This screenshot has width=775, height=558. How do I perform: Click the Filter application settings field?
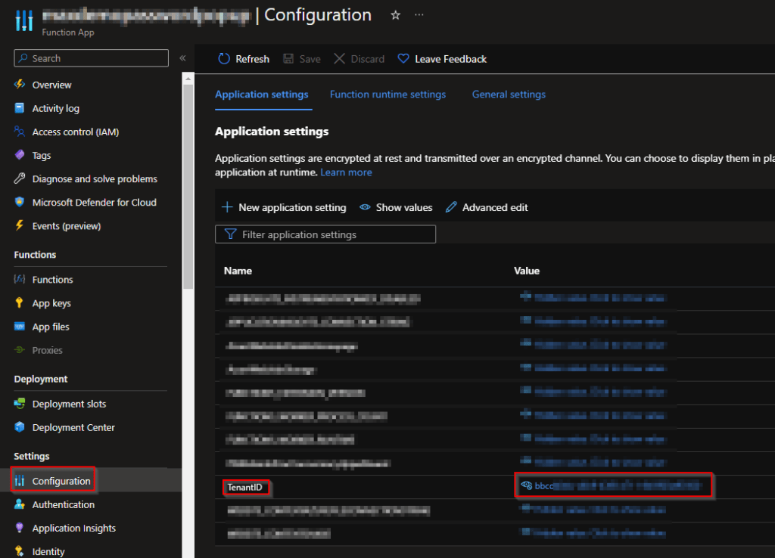pyautogui.click(x=325, y=234)
